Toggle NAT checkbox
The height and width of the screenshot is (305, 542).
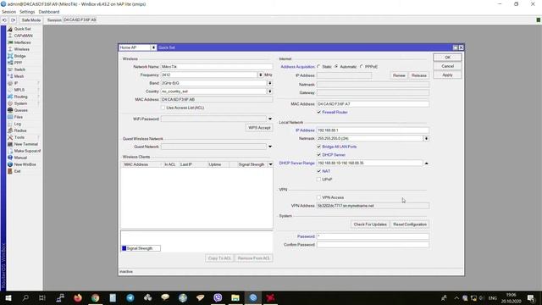pyautogui.click(x=318, y=171)
